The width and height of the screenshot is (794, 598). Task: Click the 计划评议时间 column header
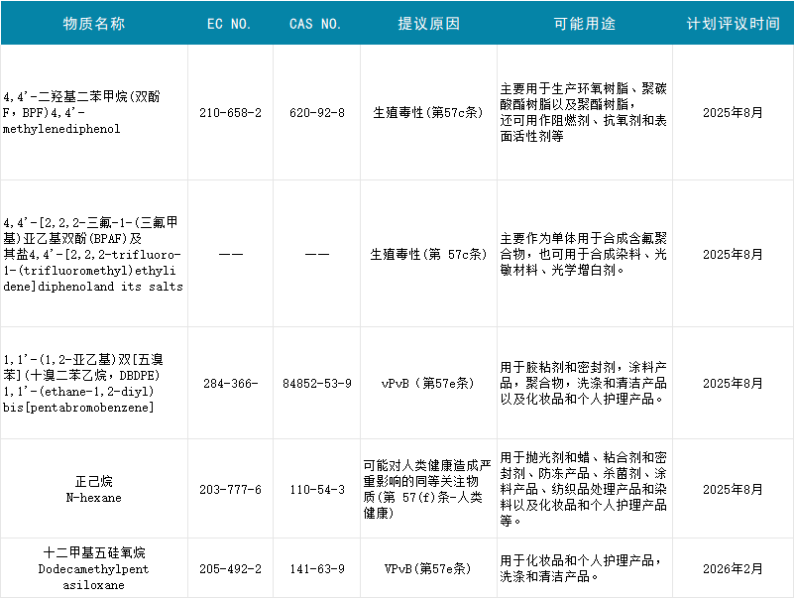pyautogui.click(x=733, y=23)
